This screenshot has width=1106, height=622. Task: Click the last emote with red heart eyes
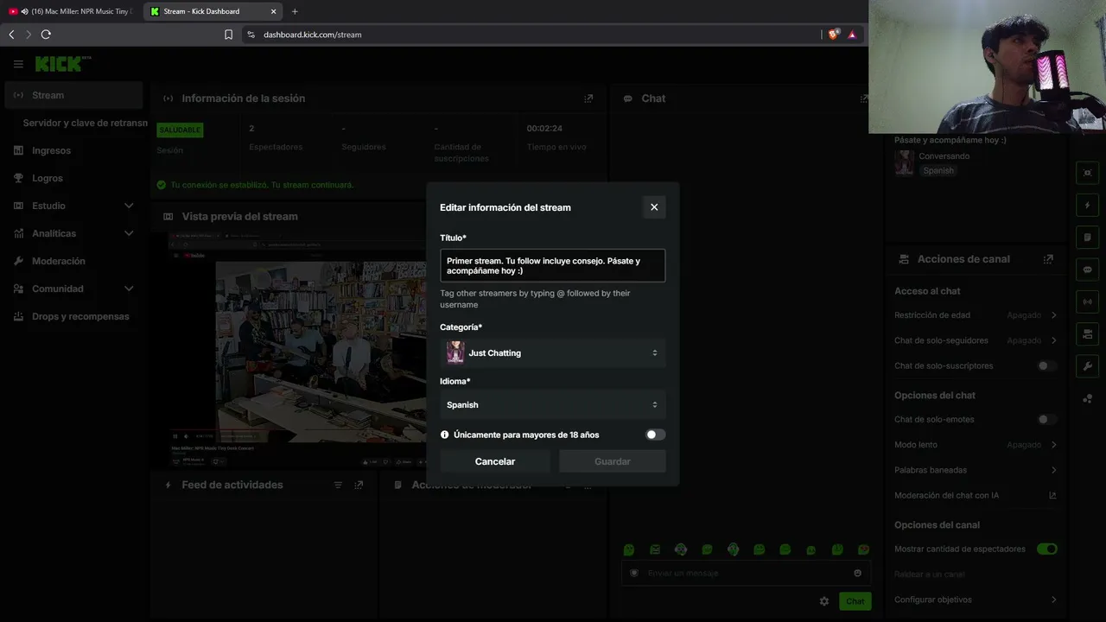(863, 549)
